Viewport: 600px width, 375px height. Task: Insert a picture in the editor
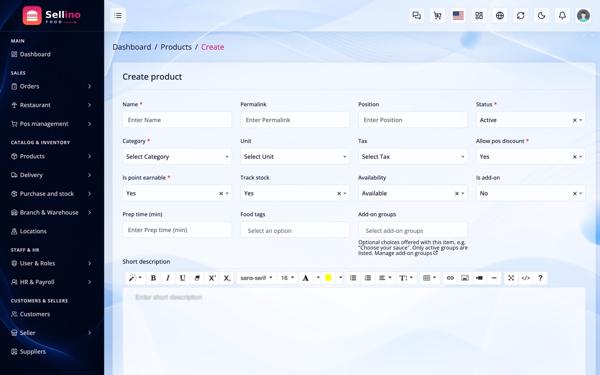[465, 278]
